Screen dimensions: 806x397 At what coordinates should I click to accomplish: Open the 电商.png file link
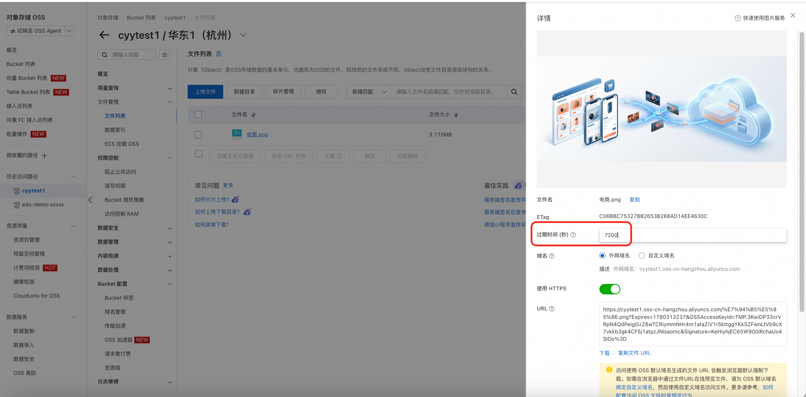257,135
